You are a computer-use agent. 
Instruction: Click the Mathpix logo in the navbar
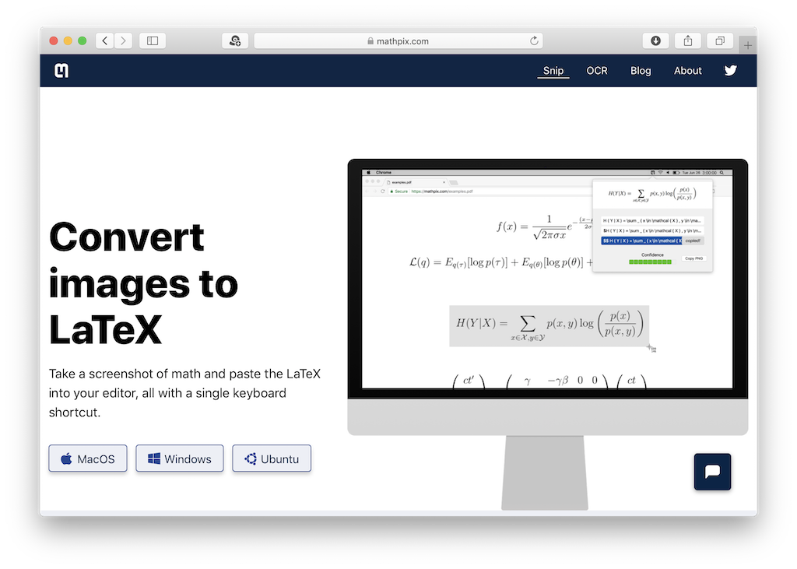coord(61,71)
